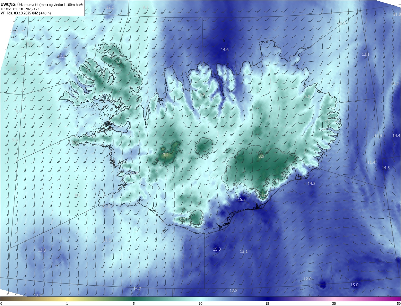Click the 5 tick on the color scale

click(134, 303)
